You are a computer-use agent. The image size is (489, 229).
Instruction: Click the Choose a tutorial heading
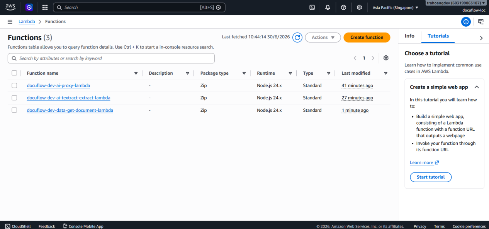[427, 53]
